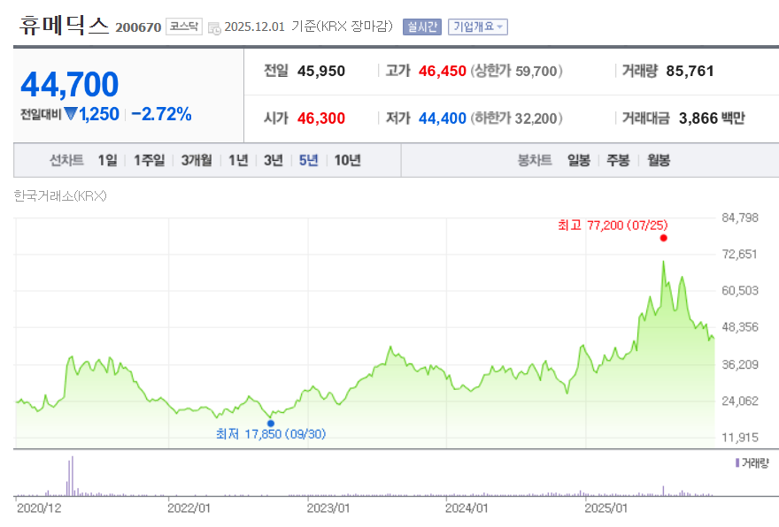Click the 거래대금 value 3,866 백만

712,118
